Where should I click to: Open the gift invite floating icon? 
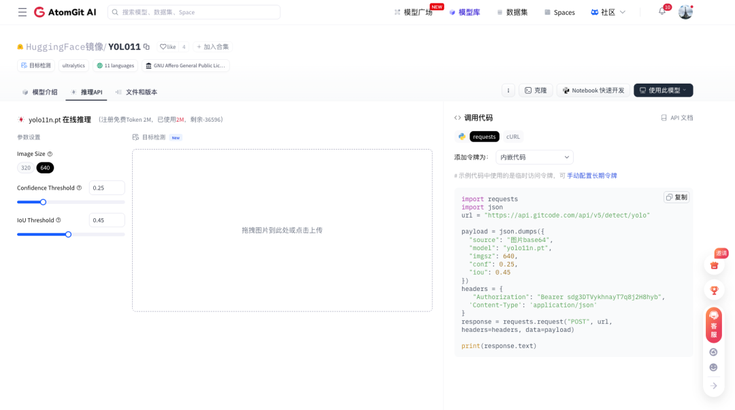[714, 265]
